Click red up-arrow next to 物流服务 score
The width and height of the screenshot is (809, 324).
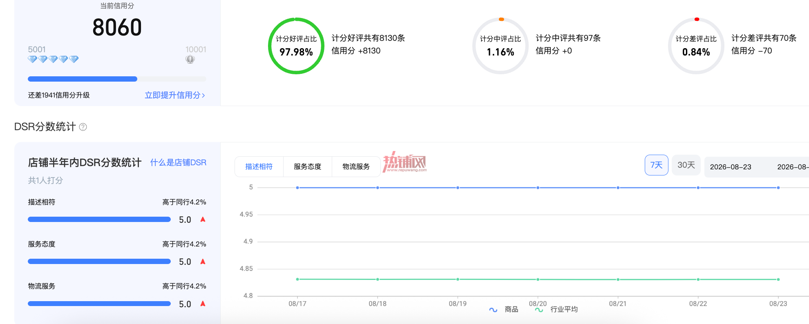203,304
